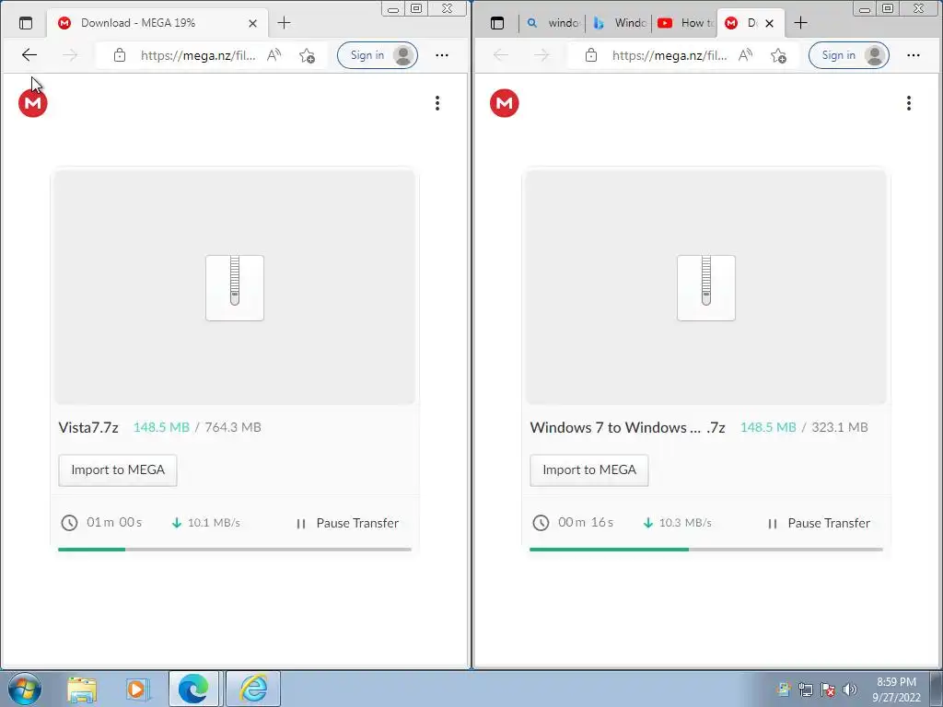
Task: Open the tab actions menu icon in the left browser window
Action: point(26,23)
